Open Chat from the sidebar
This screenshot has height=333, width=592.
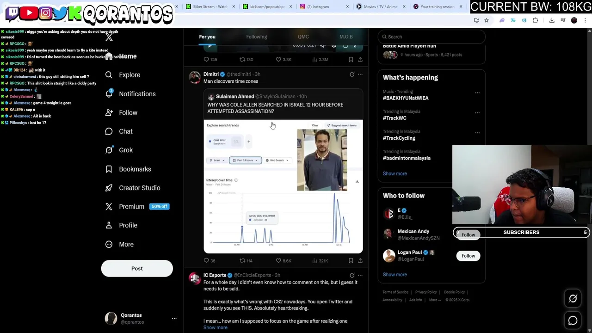[119, 131]
